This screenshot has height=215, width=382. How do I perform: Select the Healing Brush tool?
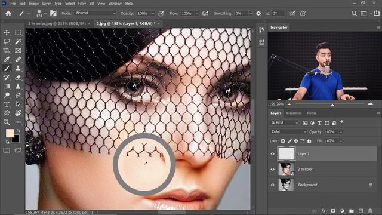click(x=18, y=60)
